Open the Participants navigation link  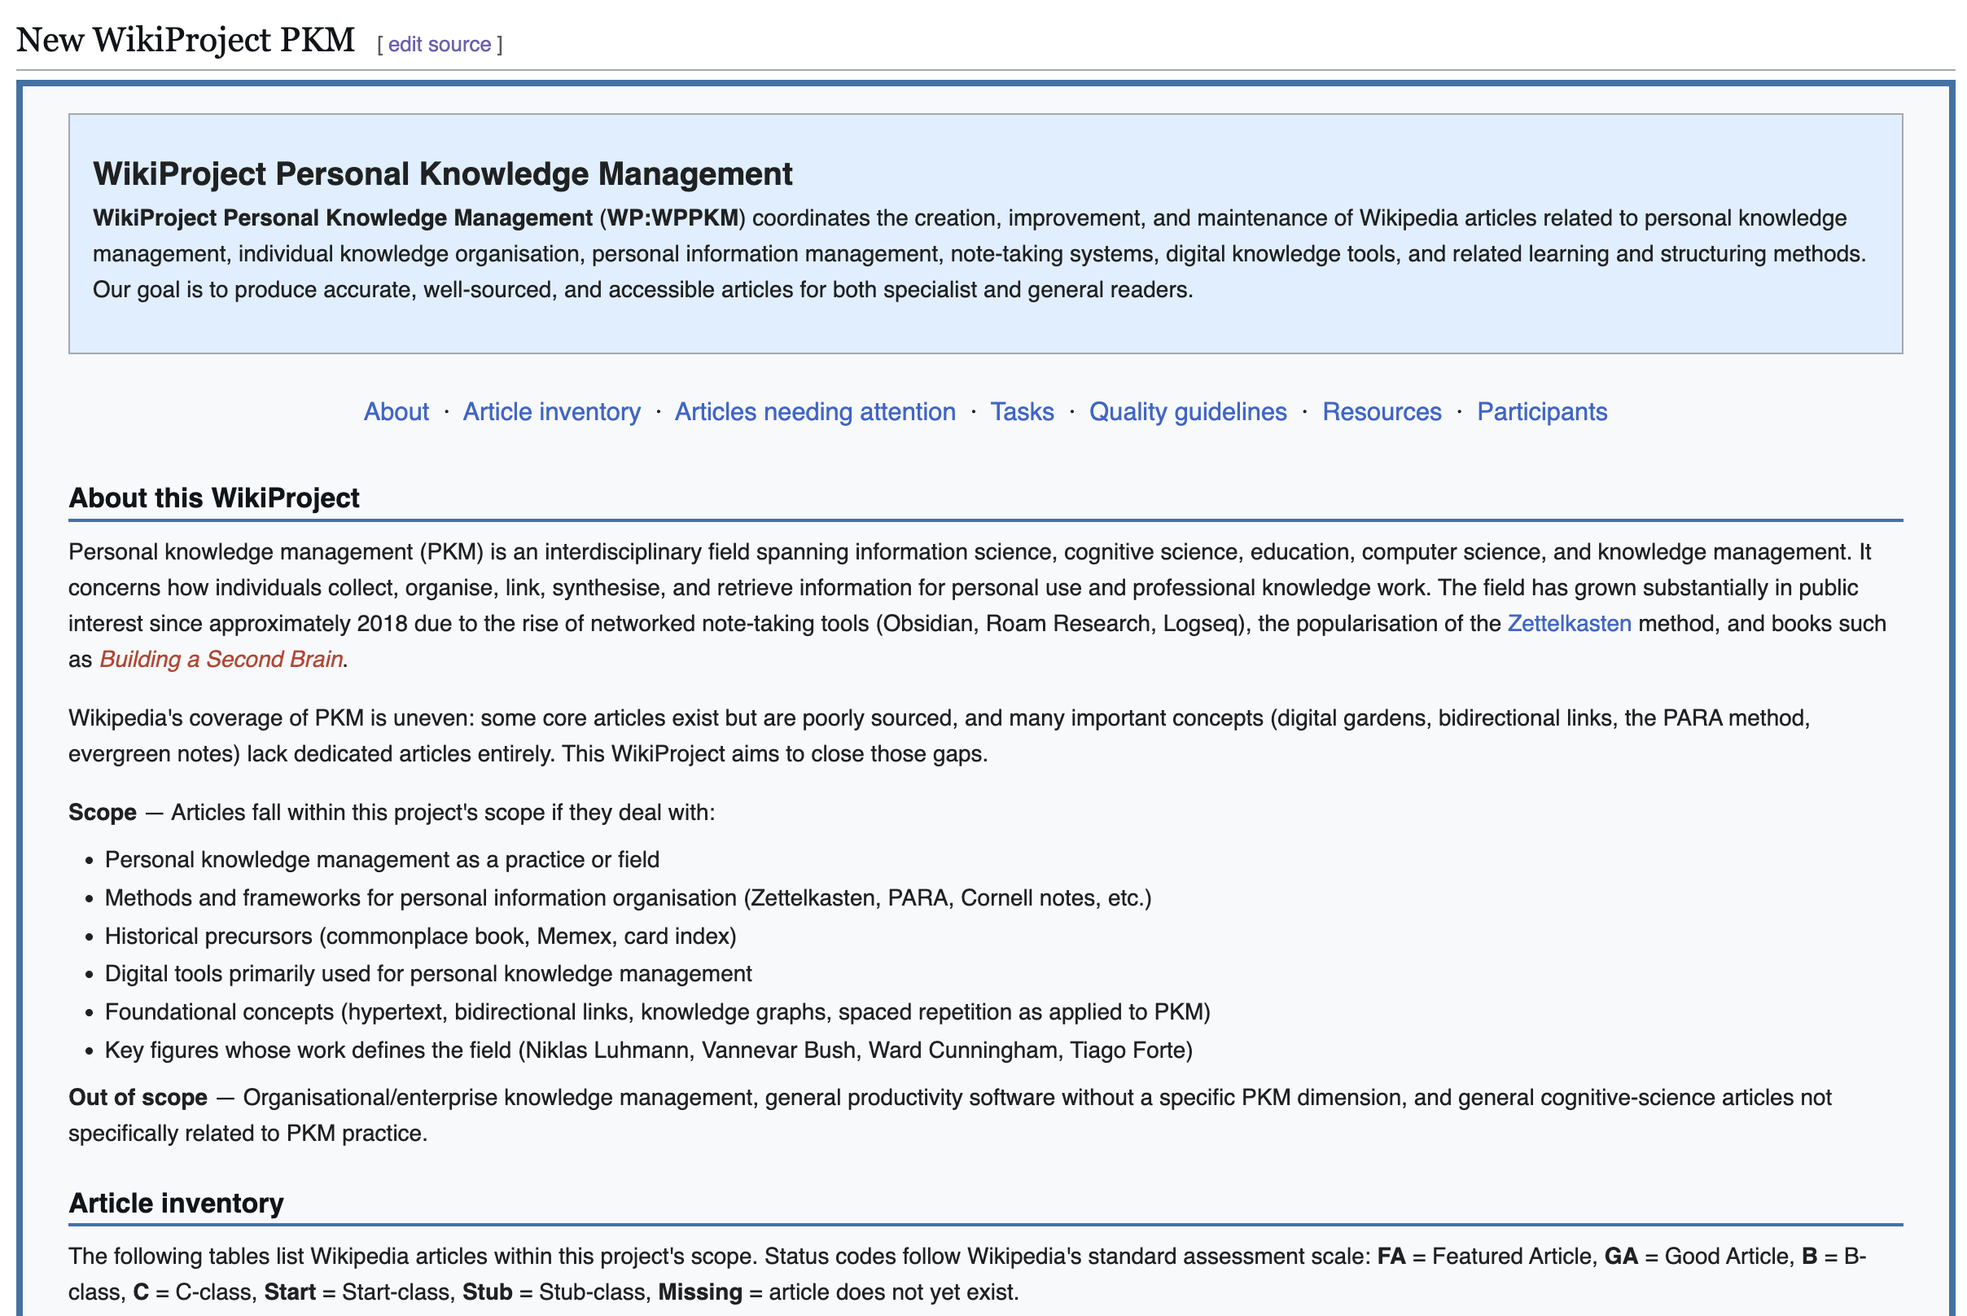[1541, 411]
